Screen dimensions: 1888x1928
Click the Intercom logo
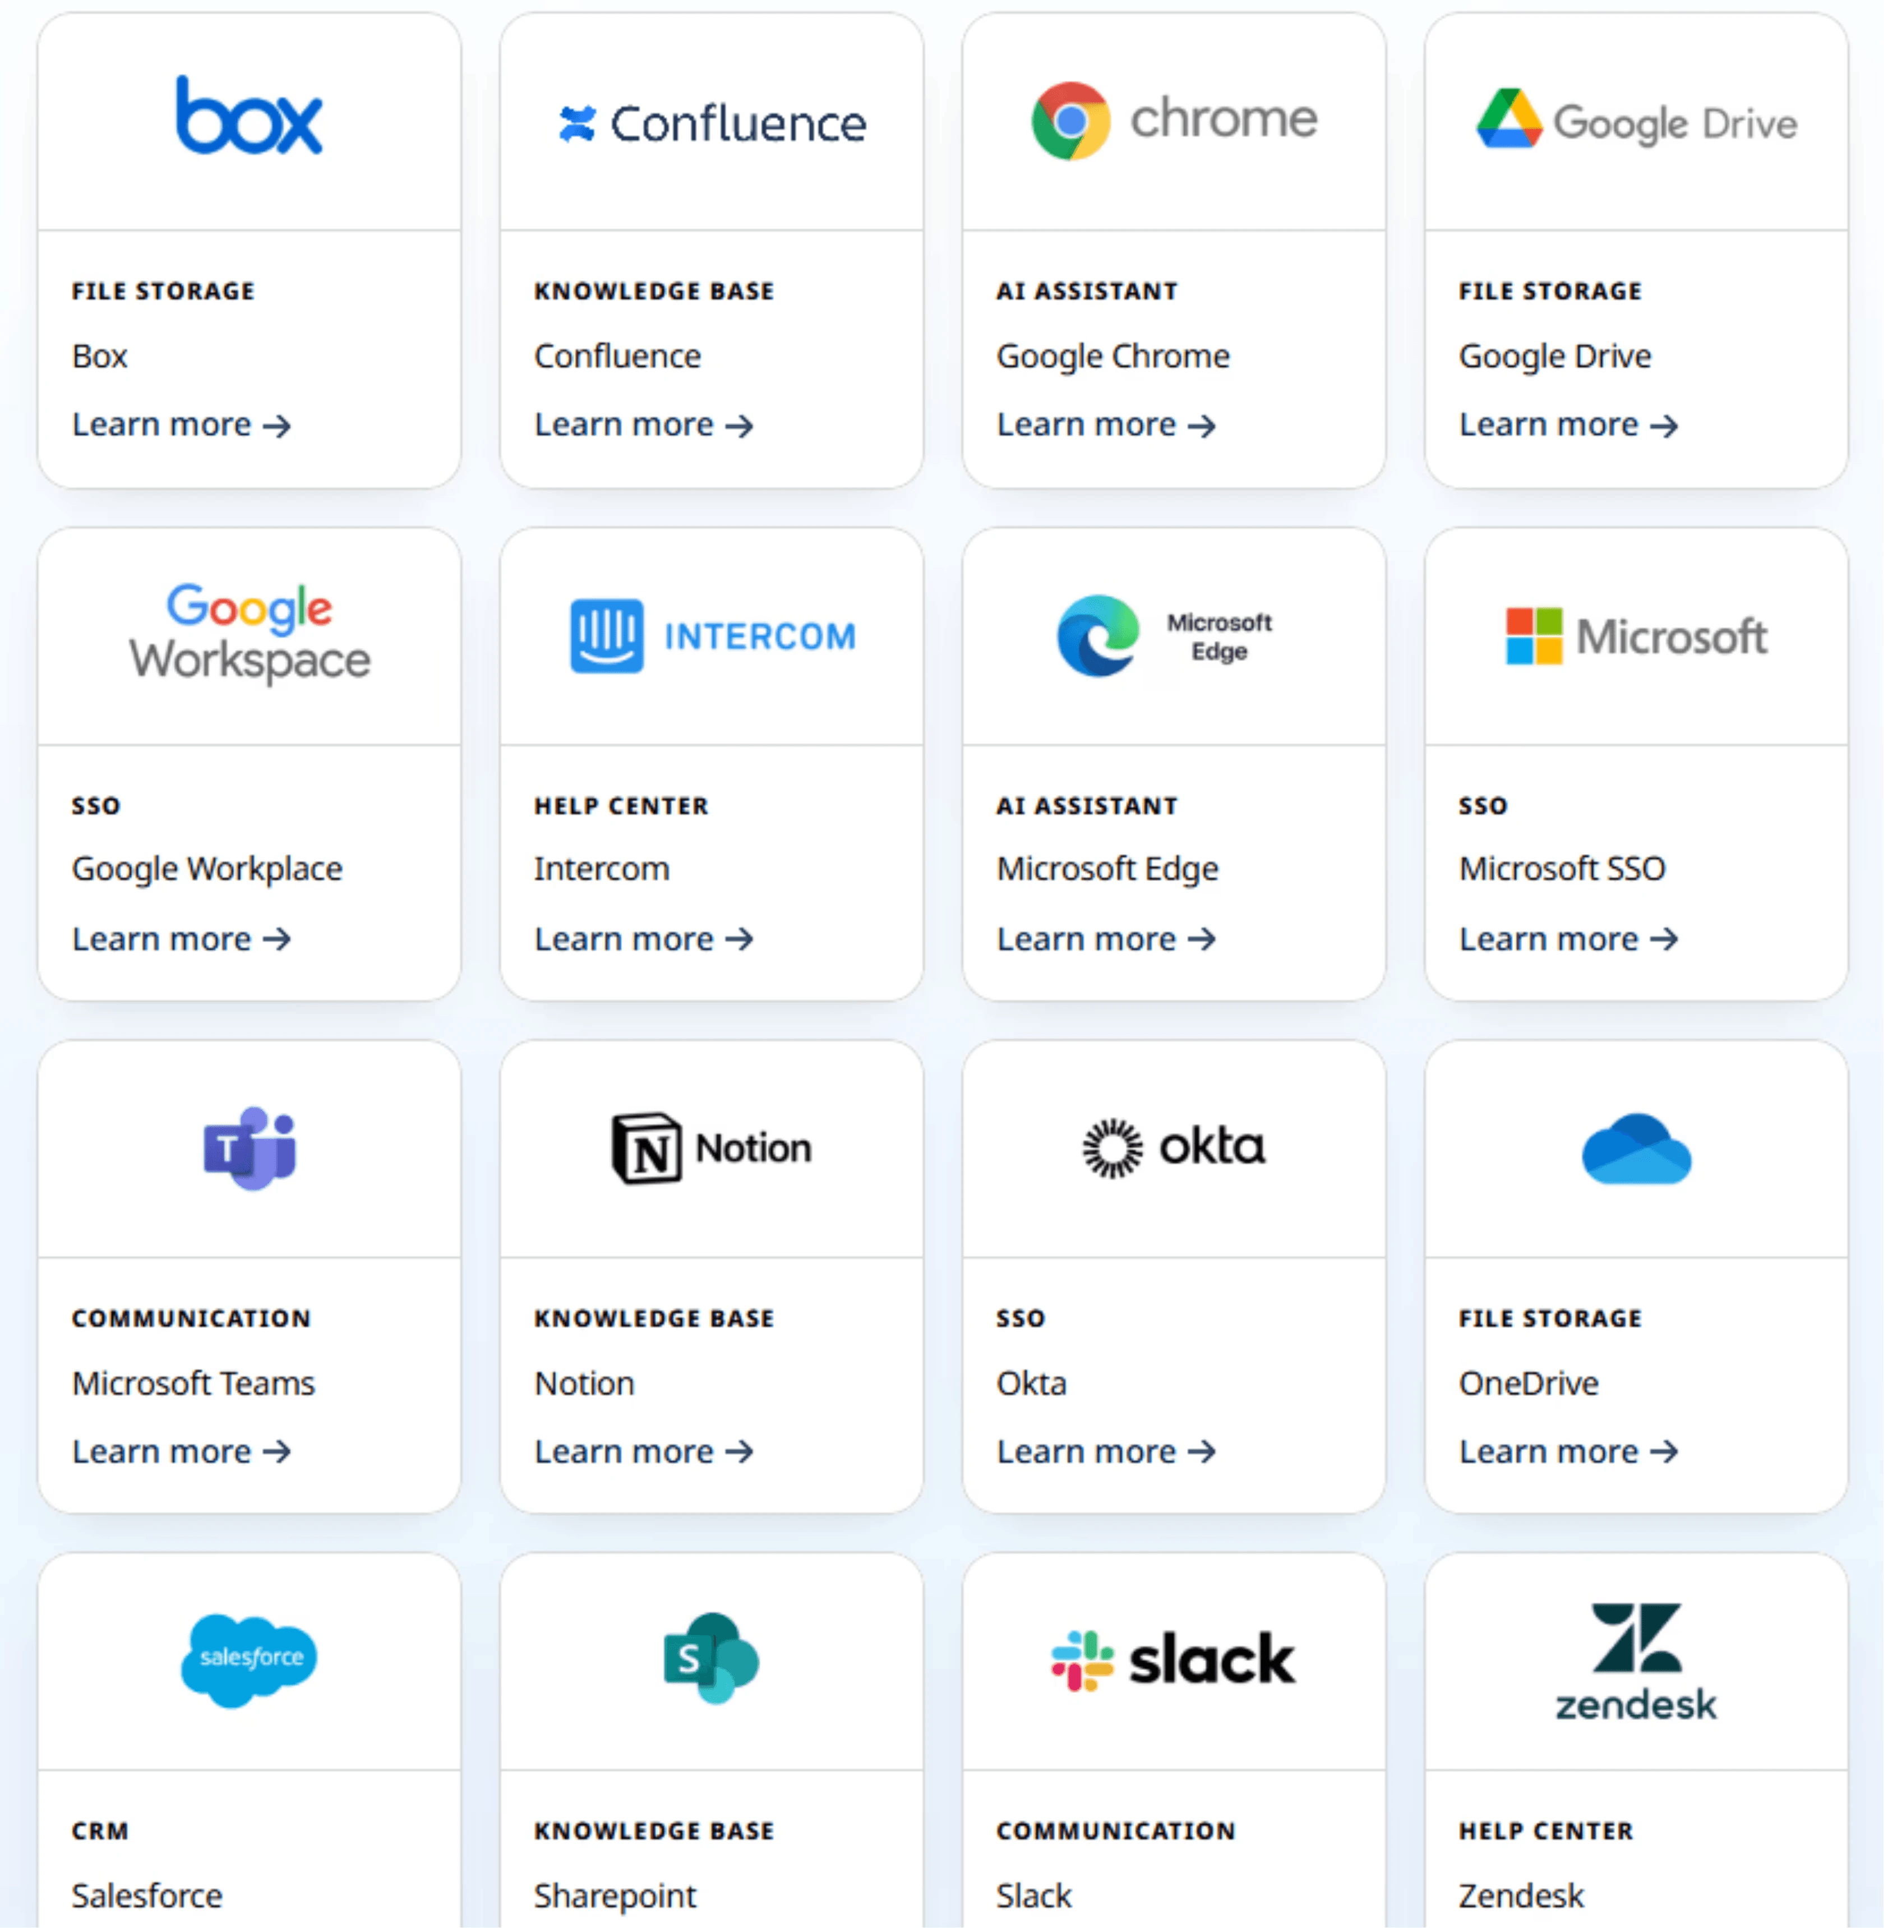(x=712, y=636)
